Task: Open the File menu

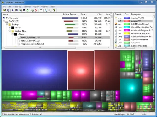Action: (4, 7)
